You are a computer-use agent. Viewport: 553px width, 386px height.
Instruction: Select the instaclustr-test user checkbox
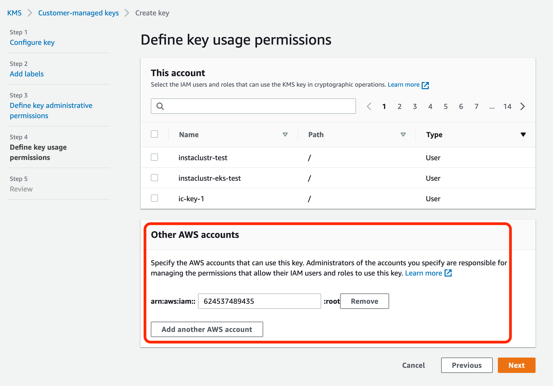tap(154, 157)
